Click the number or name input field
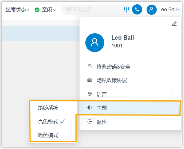 pyautogui.click(x=93, y=10)
